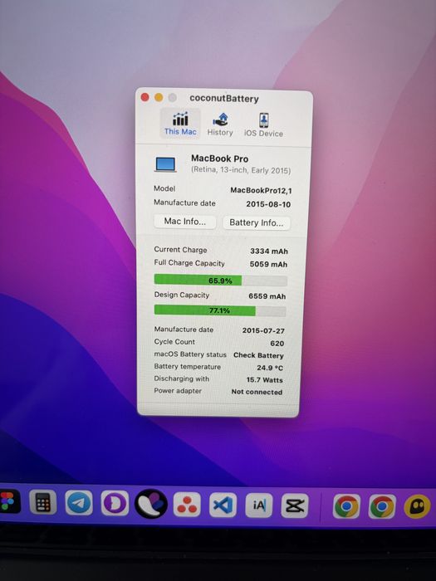The height and width of the screenshot is (581, 436).
Task: Click the "Design Capacity" label
Action: 181,295
